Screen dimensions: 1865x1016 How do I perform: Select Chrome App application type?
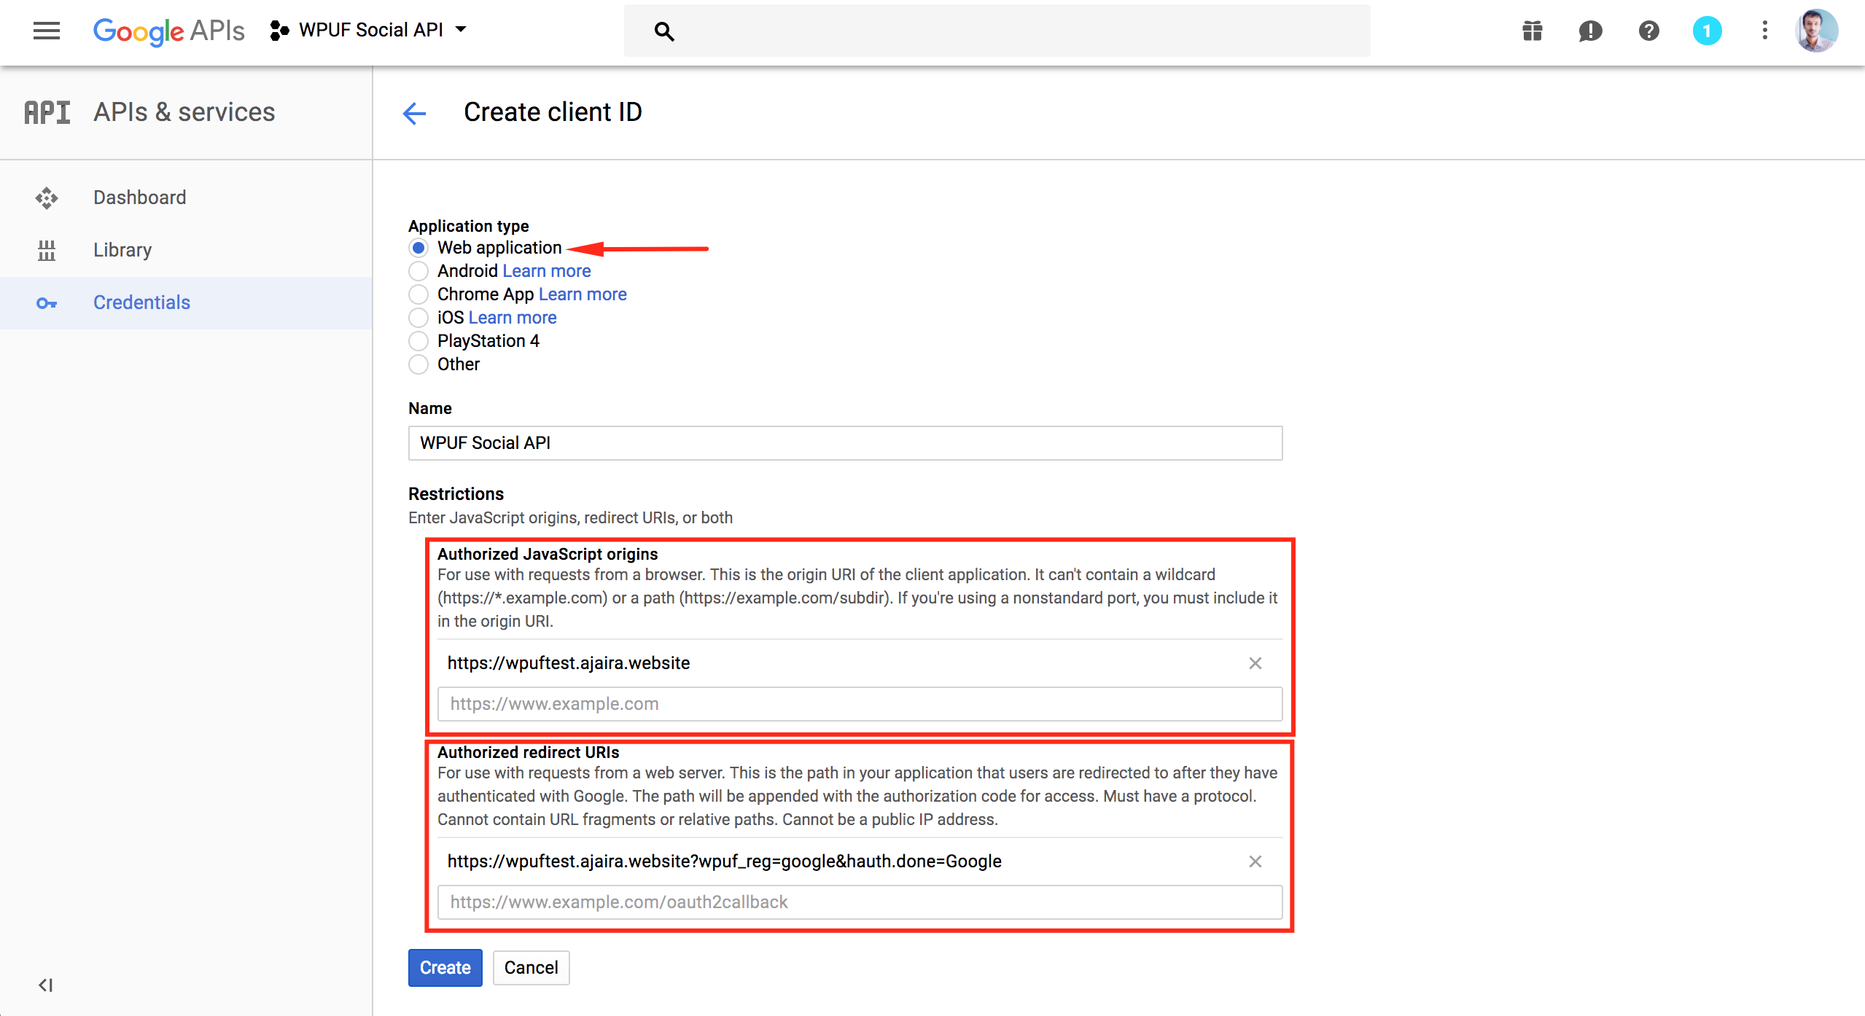(x=418, y=294)
